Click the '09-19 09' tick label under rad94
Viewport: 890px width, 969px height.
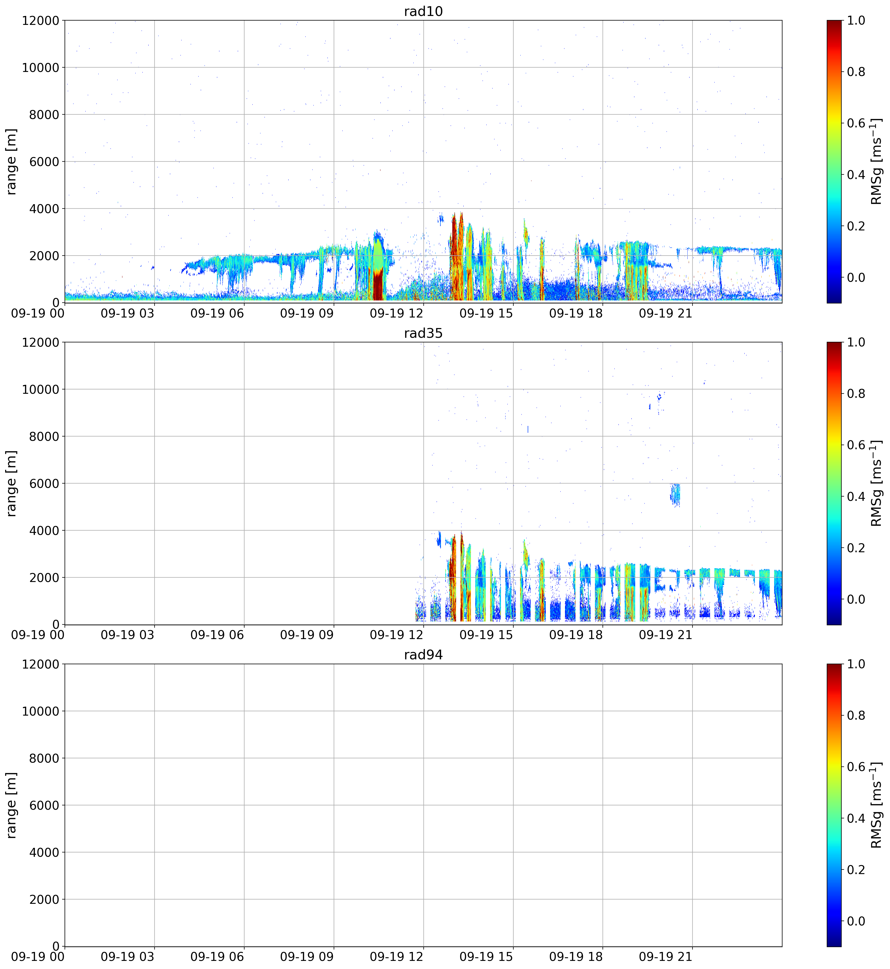(307, 957)
